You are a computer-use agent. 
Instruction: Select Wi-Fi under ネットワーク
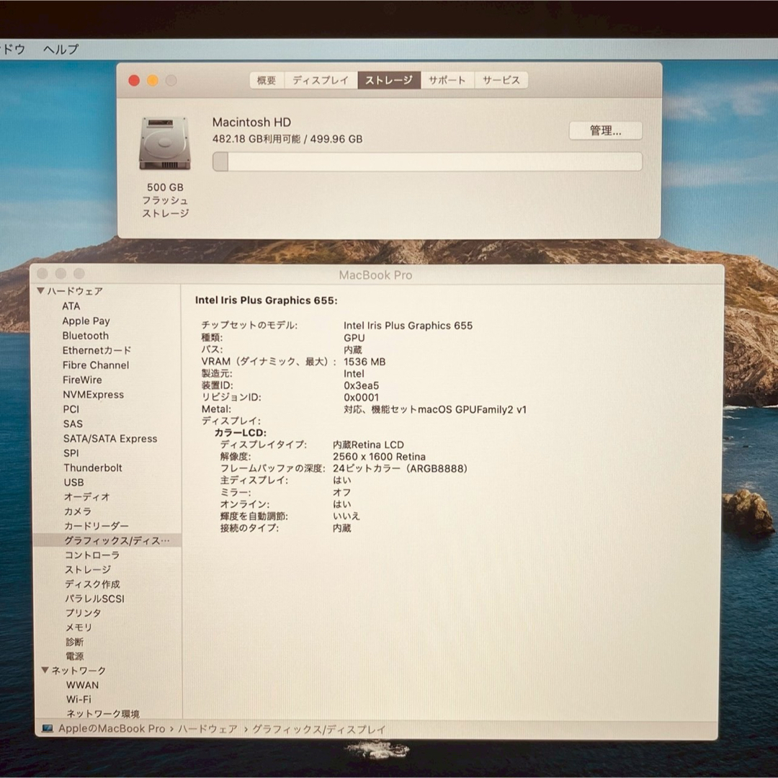(x=79, y=699)
